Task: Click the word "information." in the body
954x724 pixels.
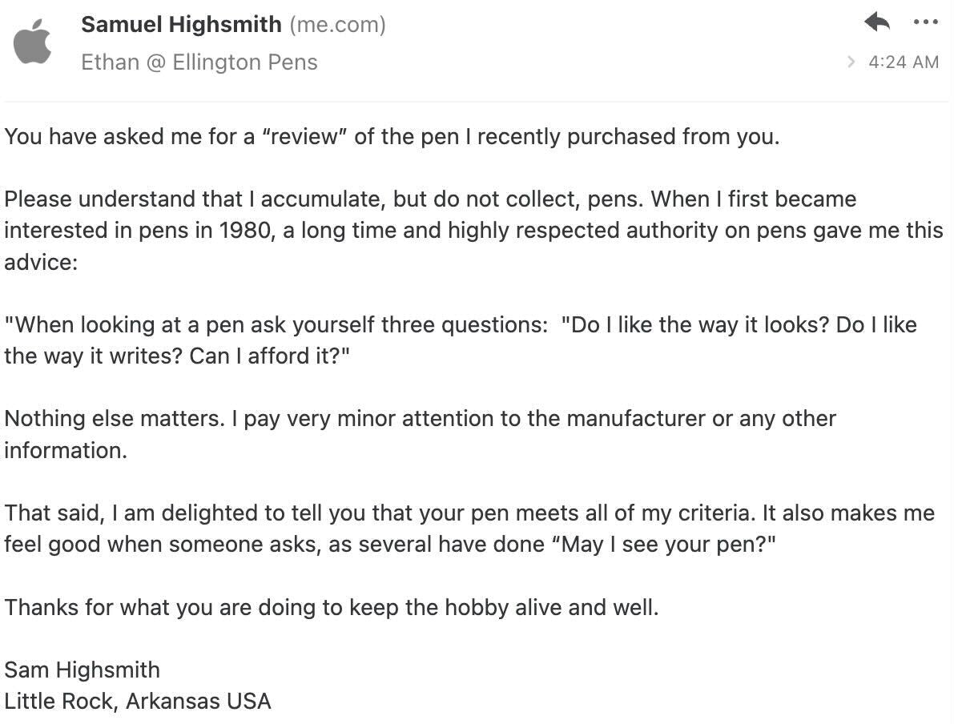Action: [66, 451]
